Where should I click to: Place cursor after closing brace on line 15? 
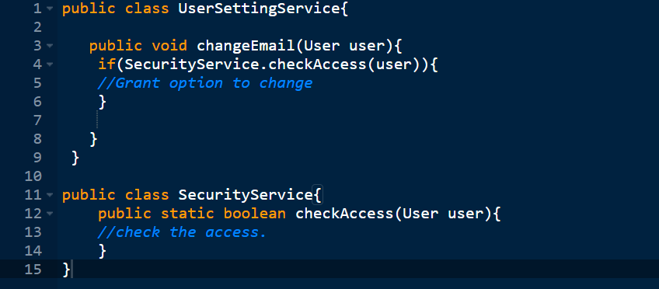point(71,269)
